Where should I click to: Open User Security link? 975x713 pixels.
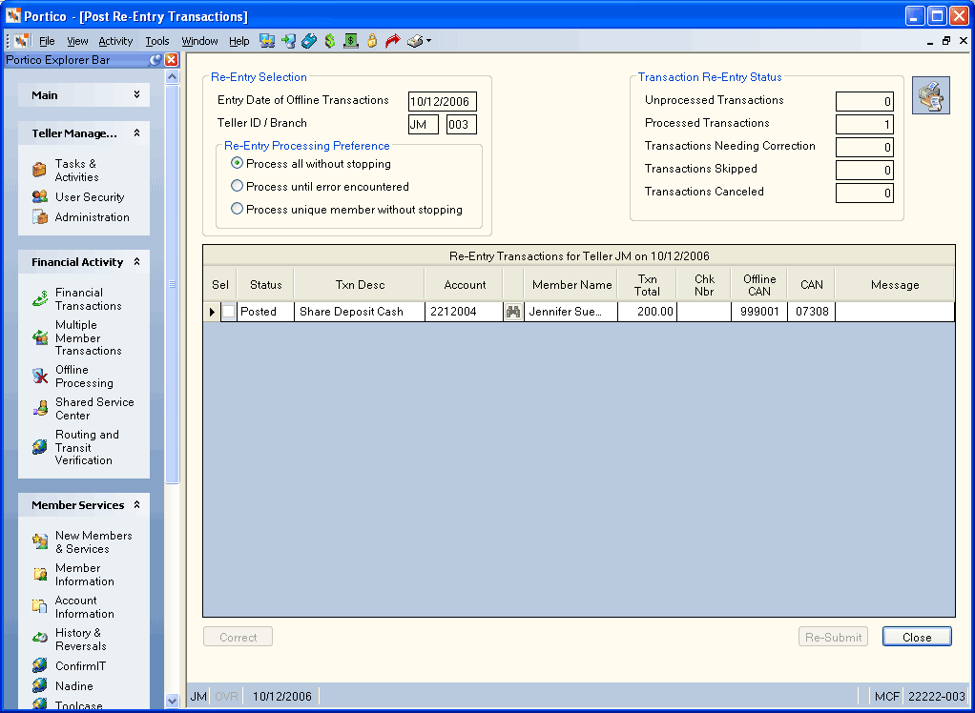pyautogui.click(x=90, y=197)
